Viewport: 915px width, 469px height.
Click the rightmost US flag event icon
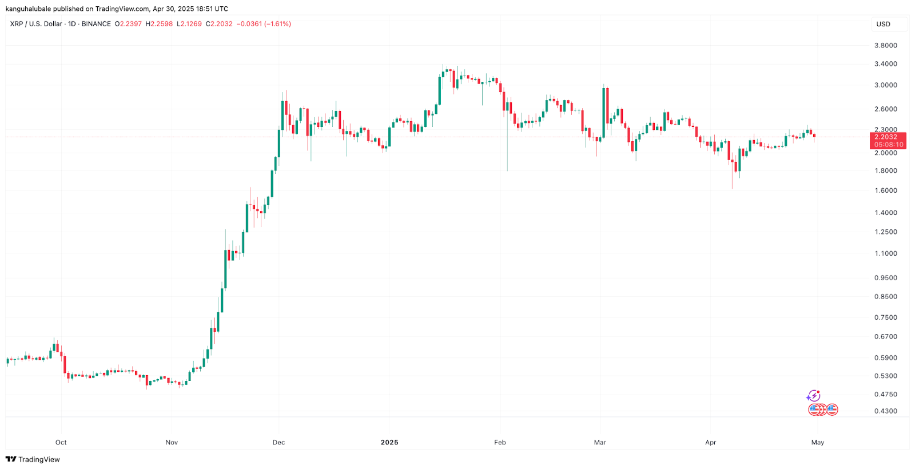[832, 410]
